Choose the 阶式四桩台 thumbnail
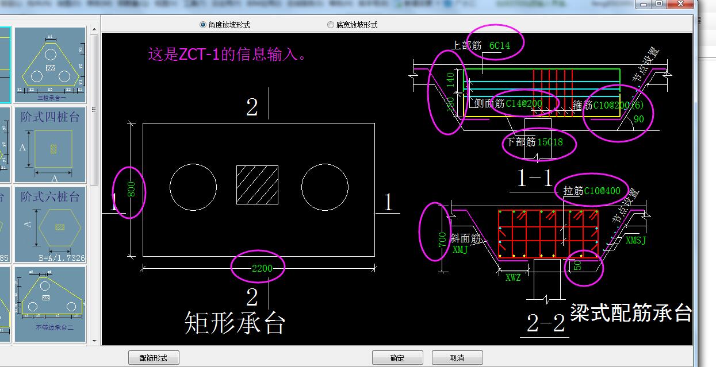Viewport: 716px width, 367px height. click(50, 144)
